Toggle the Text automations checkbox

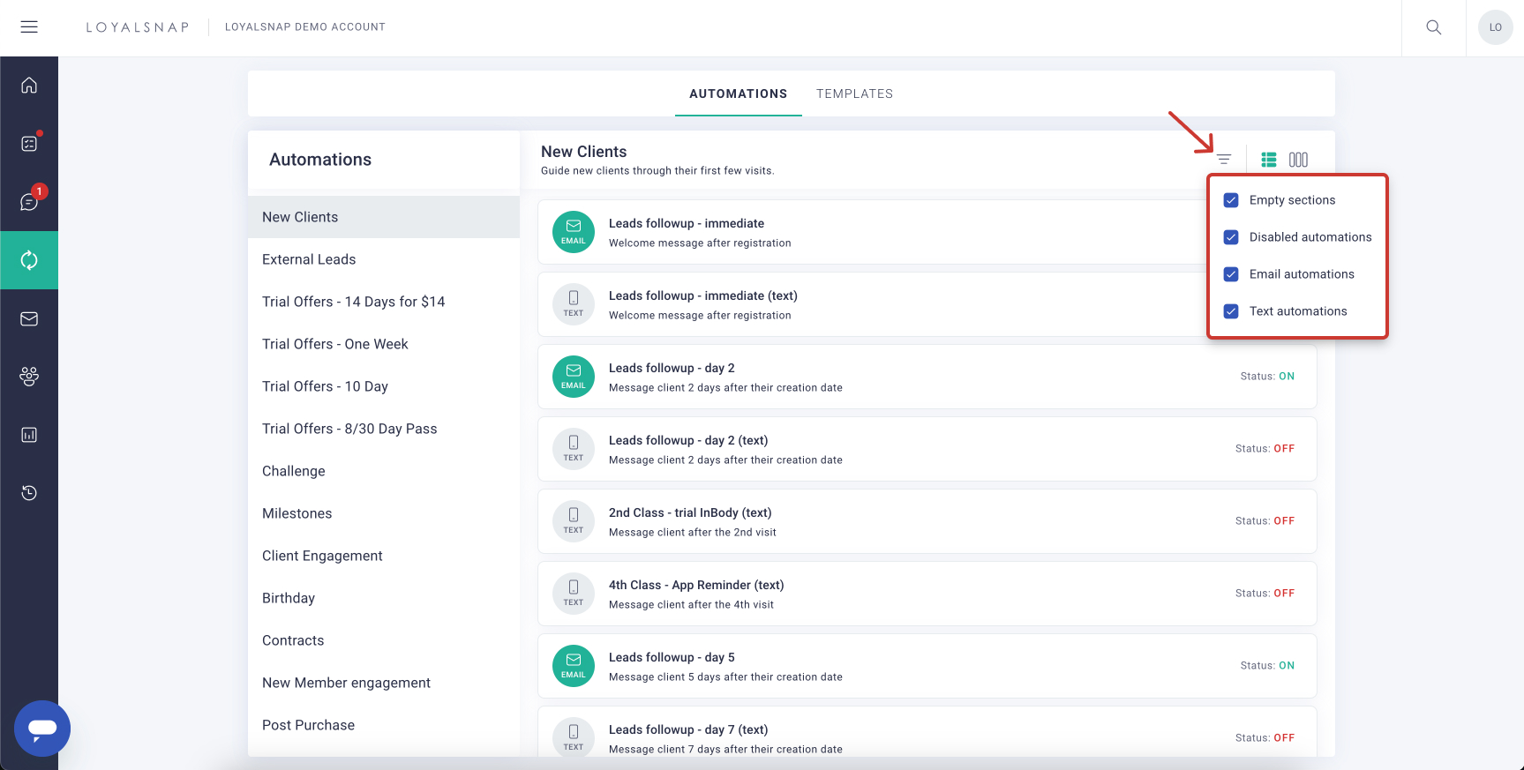pyautogui.click(x=1231, y=311)
